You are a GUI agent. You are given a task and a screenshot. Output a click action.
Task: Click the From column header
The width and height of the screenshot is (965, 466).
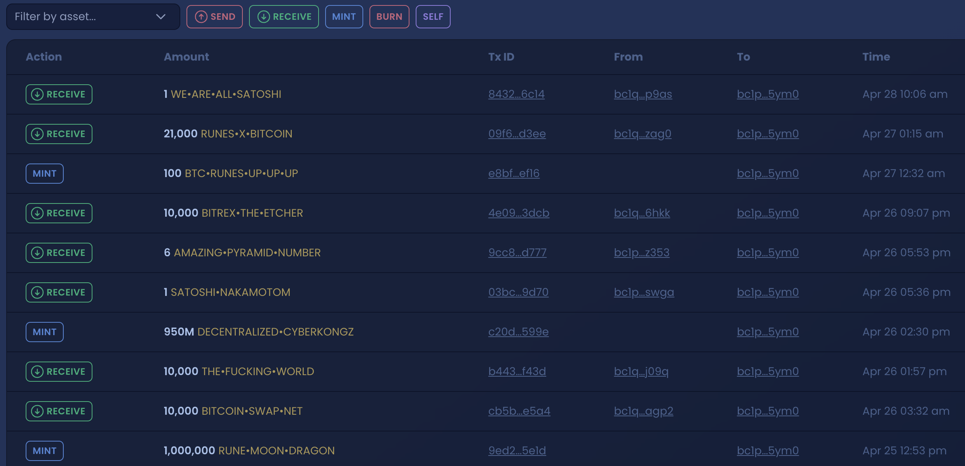628,57
